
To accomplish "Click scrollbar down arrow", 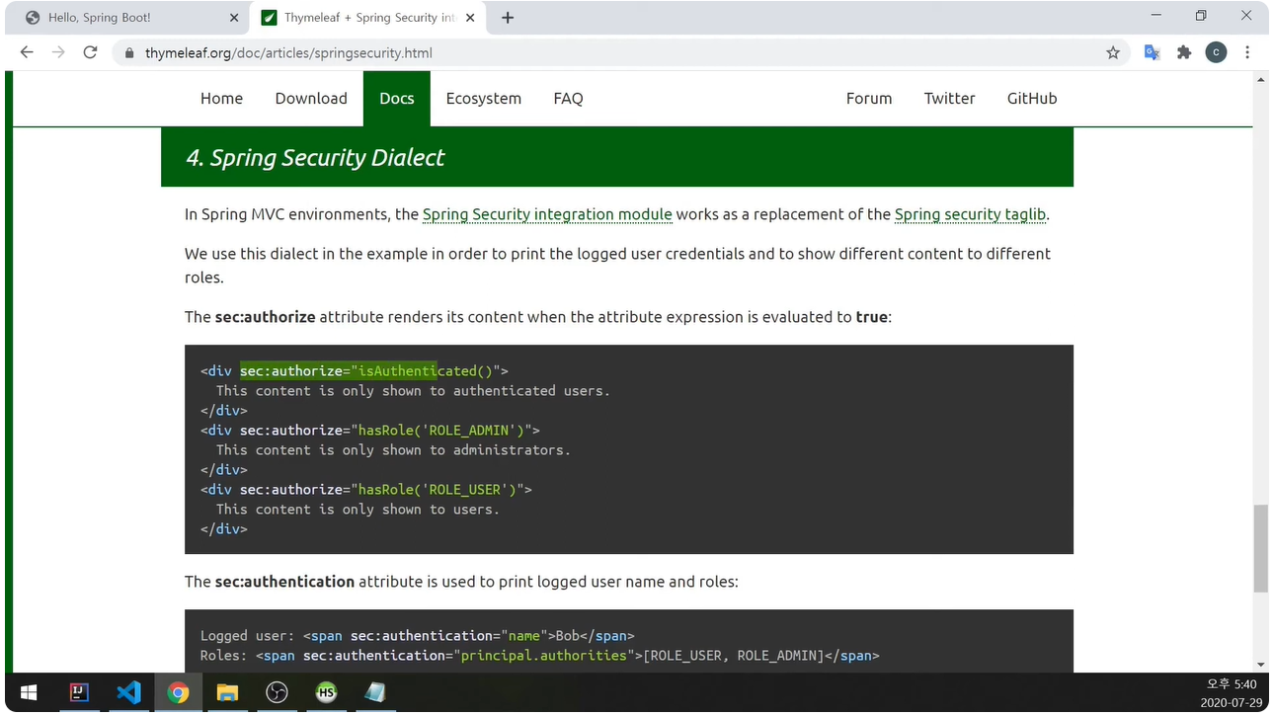I will [1260, 665].
